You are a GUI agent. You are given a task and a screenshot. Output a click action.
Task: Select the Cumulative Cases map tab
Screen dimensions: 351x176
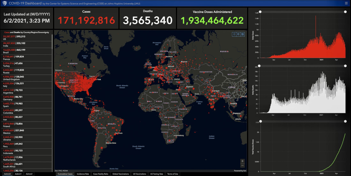65,174
